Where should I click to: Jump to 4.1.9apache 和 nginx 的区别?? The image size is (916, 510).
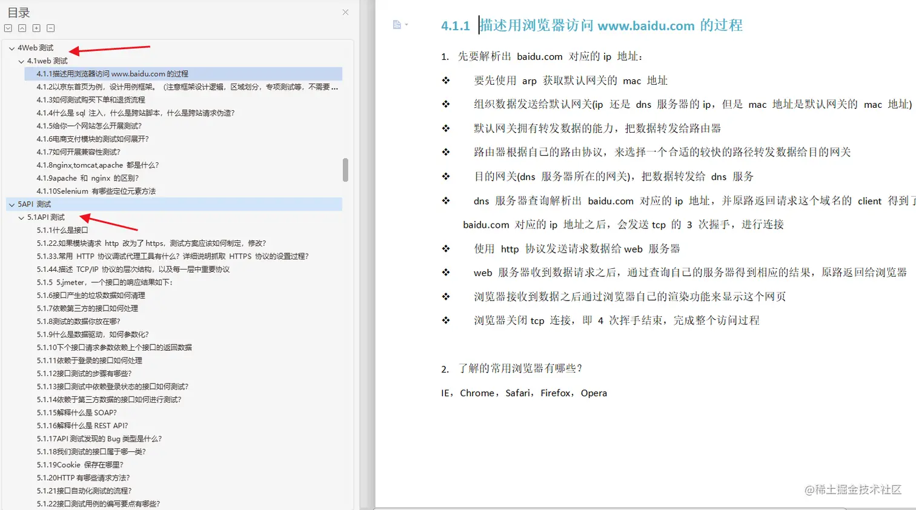(88, 178)
